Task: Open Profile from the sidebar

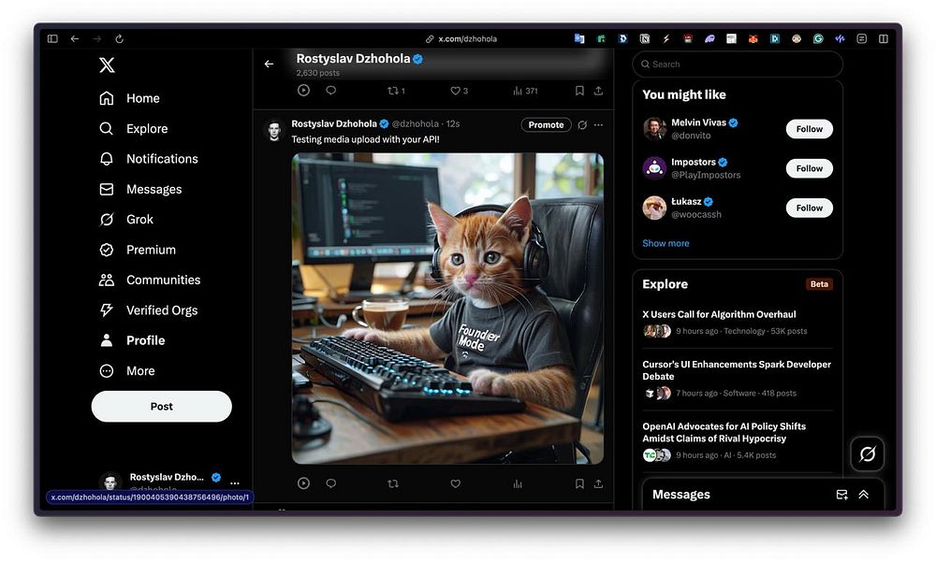Action: (x=132, y=340)
